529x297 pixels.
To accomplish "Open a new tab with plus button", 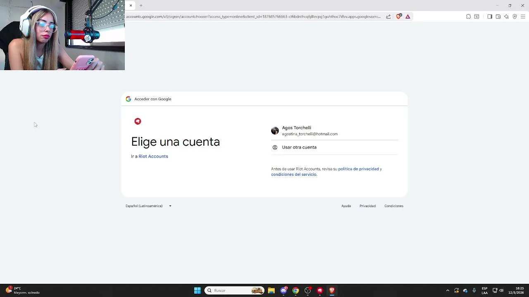I will 141,5.
